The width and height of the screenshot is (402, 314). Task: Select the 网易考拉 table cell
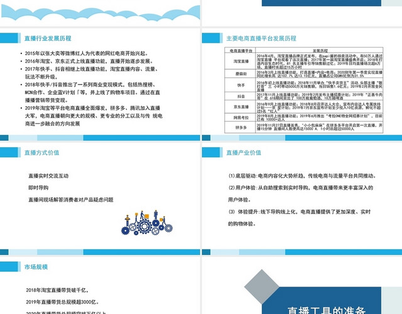tap(240, 117)
